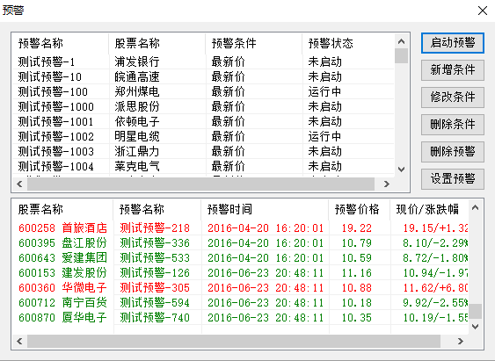
Task: Select alert record 600395 盘江股份
Action: pos(240,242)
